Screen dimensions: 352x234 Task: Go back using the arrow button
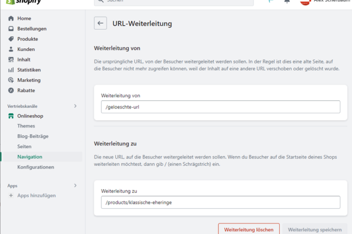click(x=101, y=23)
